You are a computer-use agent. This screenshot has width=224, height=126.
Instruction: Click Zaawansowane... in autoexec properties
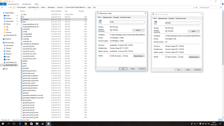194,57
